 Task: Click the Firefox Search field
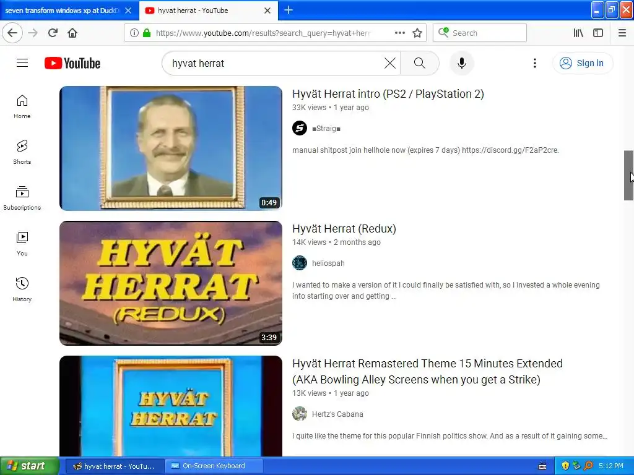pos(480,33)
